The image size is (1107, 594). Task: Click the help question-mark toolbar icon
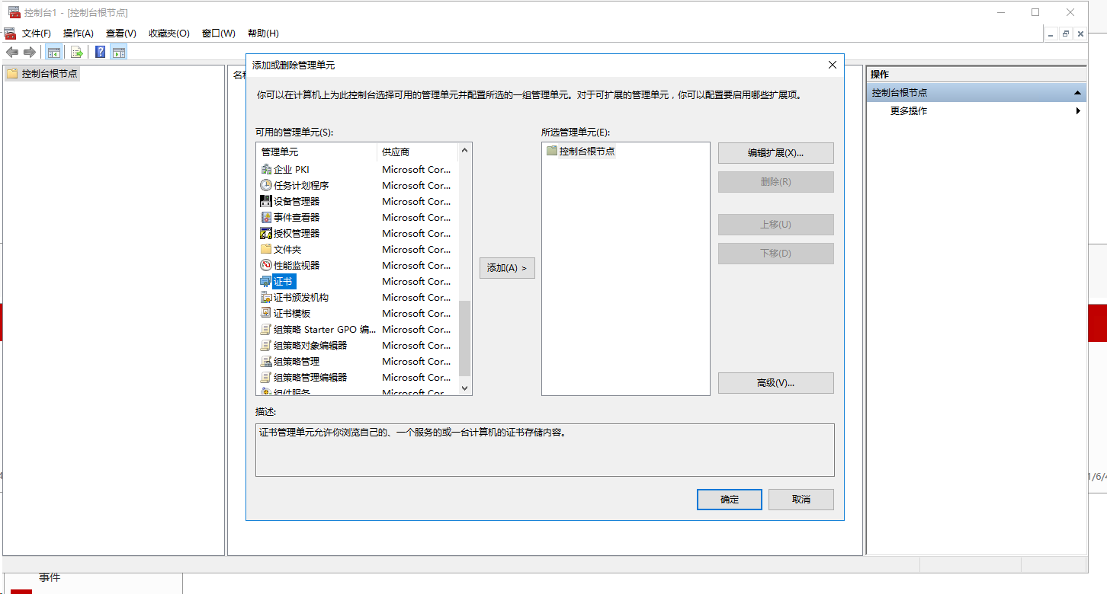click(x=100, y=51)
